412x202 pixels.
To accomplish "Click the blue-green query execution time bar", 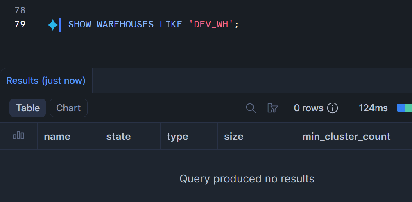I will click(404, 108).
